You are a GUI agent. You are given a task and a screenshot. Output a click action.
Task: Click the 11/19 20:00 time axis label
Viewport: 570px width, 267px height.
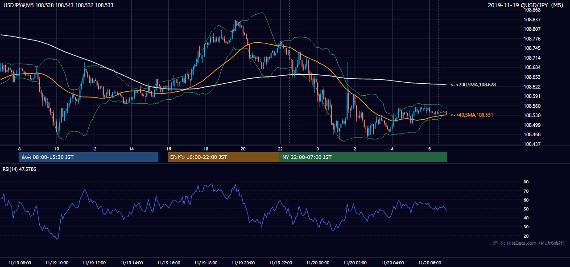point(244,263)
